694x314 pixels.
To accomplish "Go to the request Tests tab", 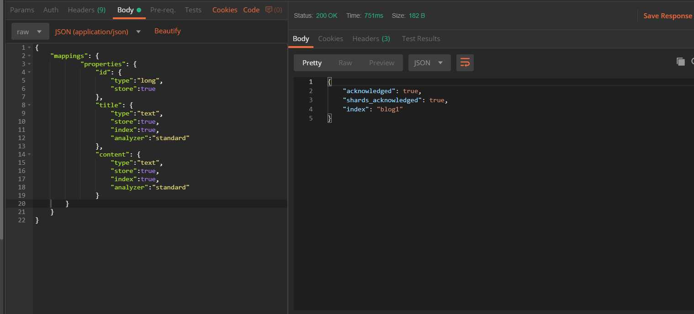I will coord(193,10).
